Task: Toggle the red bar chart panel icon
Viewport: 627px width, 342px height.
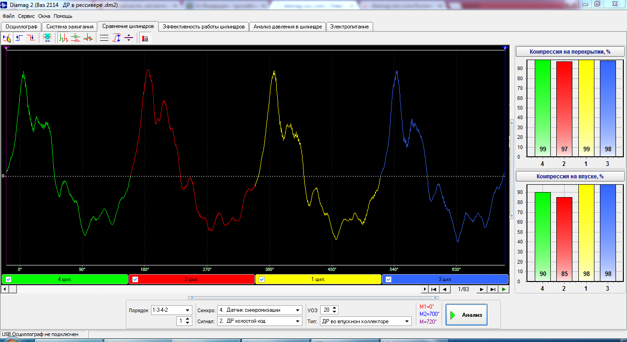Action: [x=145, y=38]
